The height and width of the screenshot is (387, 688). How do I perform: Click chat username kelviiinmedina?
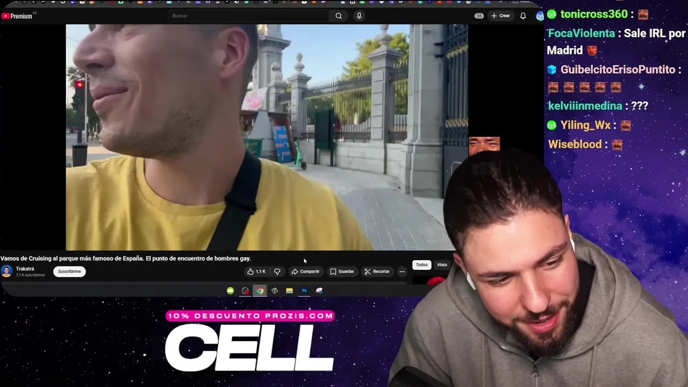pos(585,106)
